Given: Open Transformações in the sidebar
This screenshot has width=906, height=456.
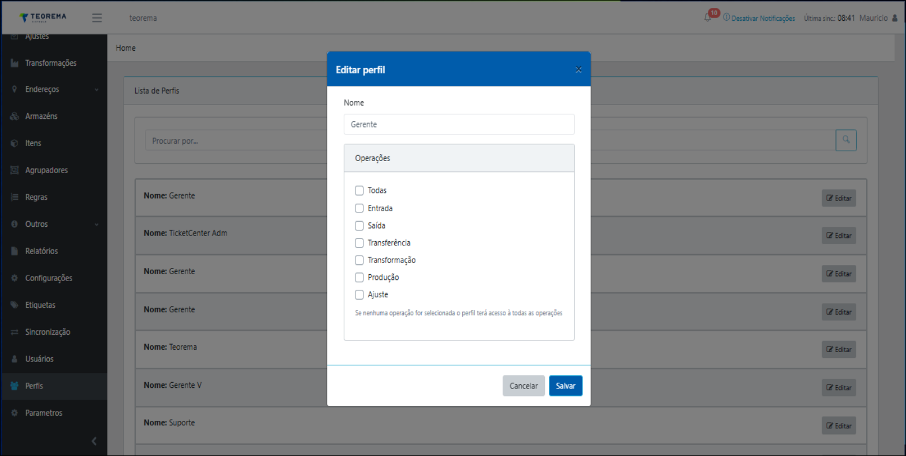Looking at the screenshot, I should [x=51, y=63].
